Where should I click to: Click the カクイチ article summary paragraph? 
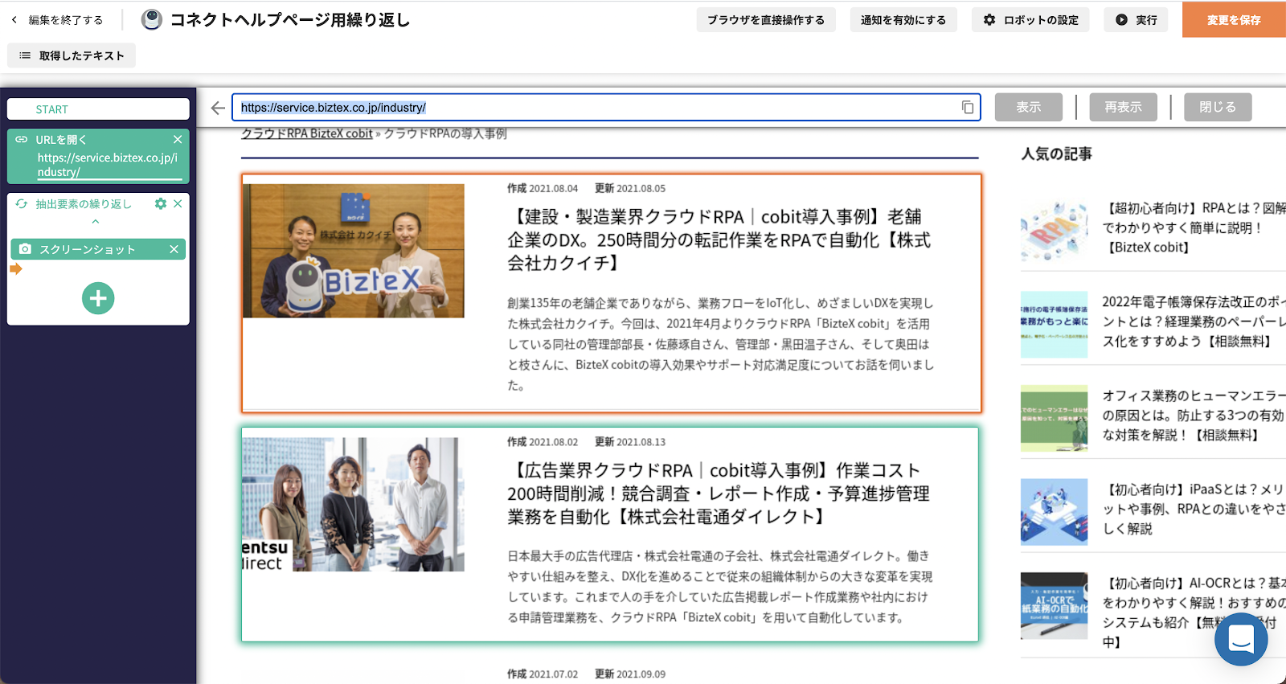coord(720,344)
